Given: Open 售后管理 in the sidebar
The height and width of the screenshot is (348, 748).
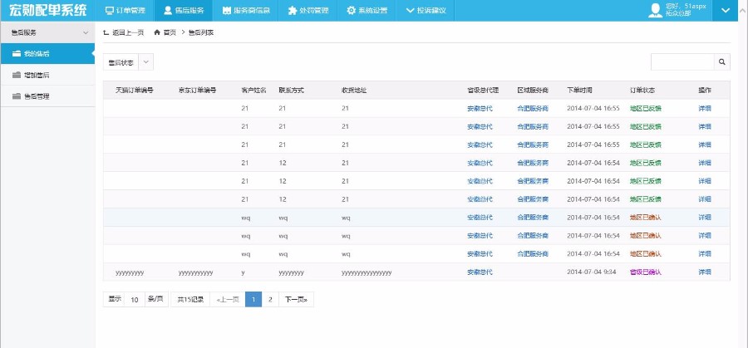Looking at the screenshot, I should 47,96.
